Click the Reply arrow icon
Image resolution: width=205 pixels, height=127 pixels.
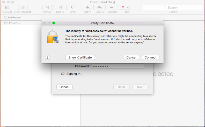[87, 7]
